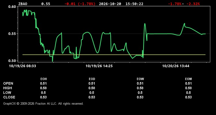Click the EOD close value 0.53

point(92,97)
